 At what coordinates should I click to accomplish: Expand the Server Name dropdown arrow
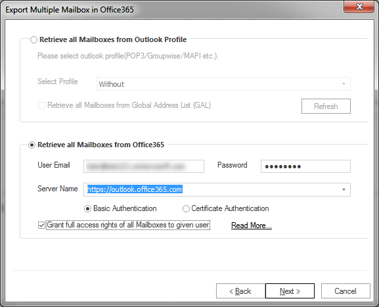[344, 190]
